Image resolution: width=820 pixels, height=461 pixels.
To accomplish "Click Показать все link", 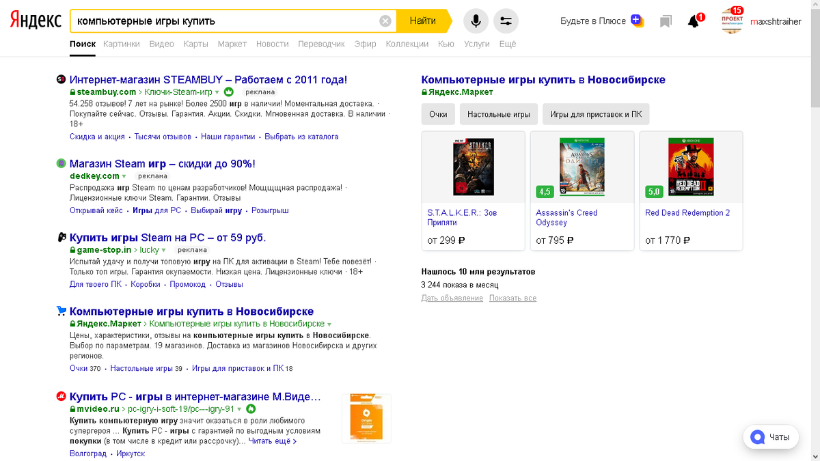I will (x=512, y=298).
